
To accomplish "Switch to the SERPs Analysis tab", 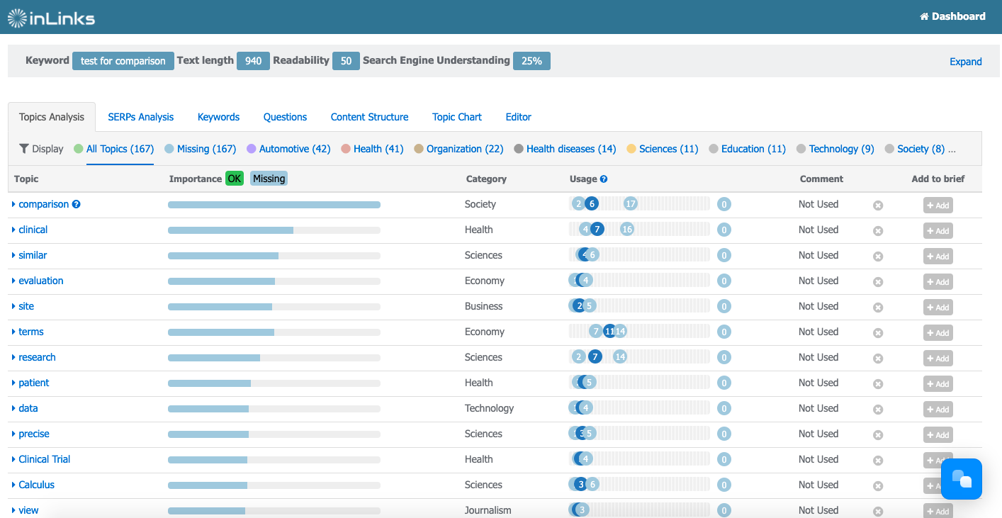I will point(141,117).
